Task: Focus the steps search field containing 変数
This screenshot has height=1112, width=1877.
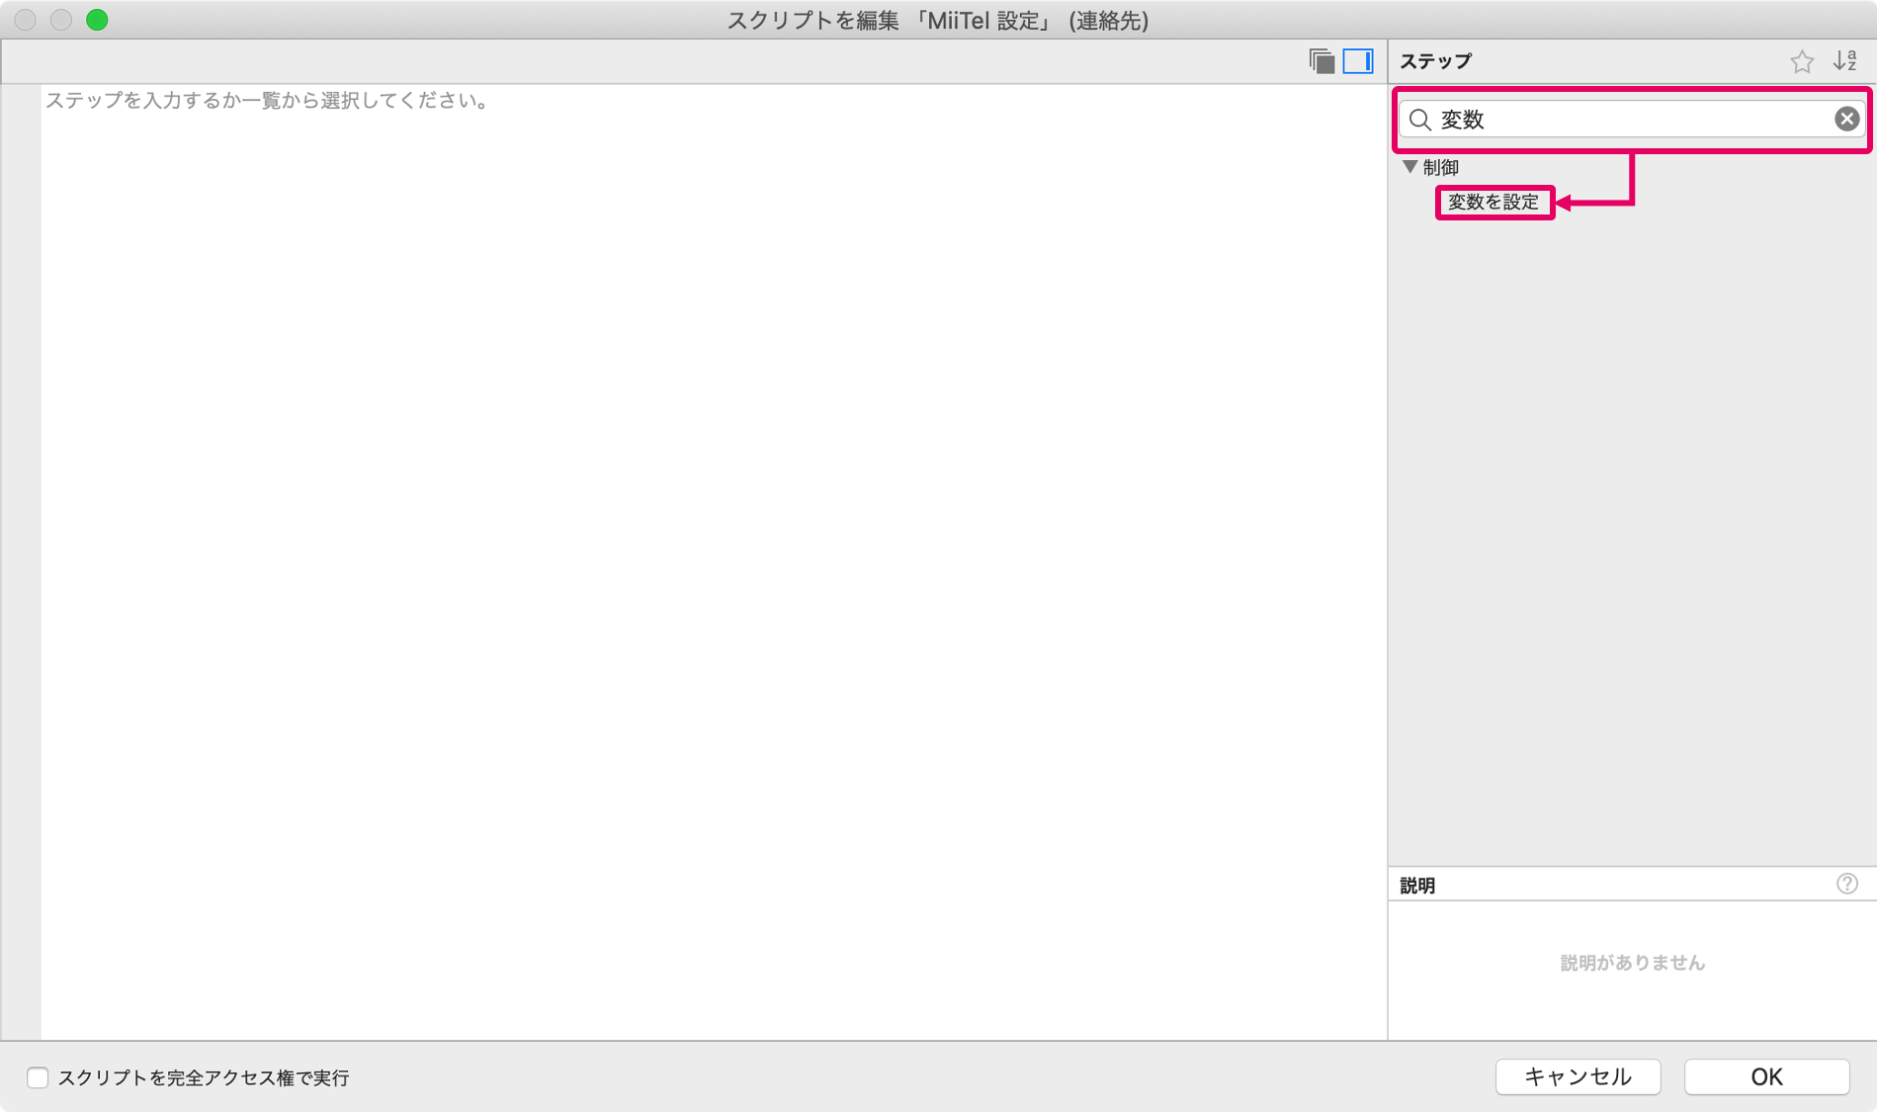Action: (1632, 120)
